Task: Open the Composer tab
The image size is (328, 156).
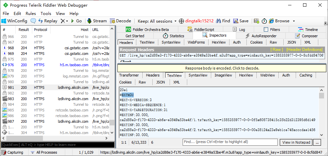Action: (x=306, y=36)
